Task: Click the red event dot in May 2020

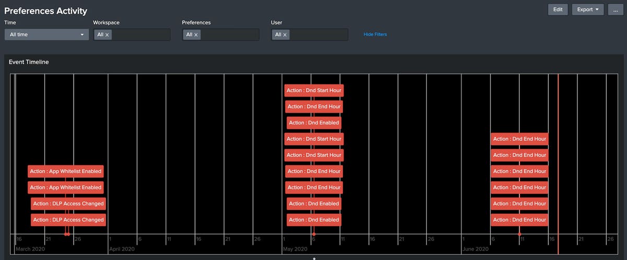Action: tap(313, 234)
